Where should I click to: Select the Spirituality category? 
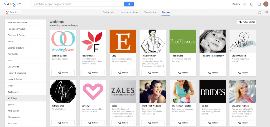[26, 54]
